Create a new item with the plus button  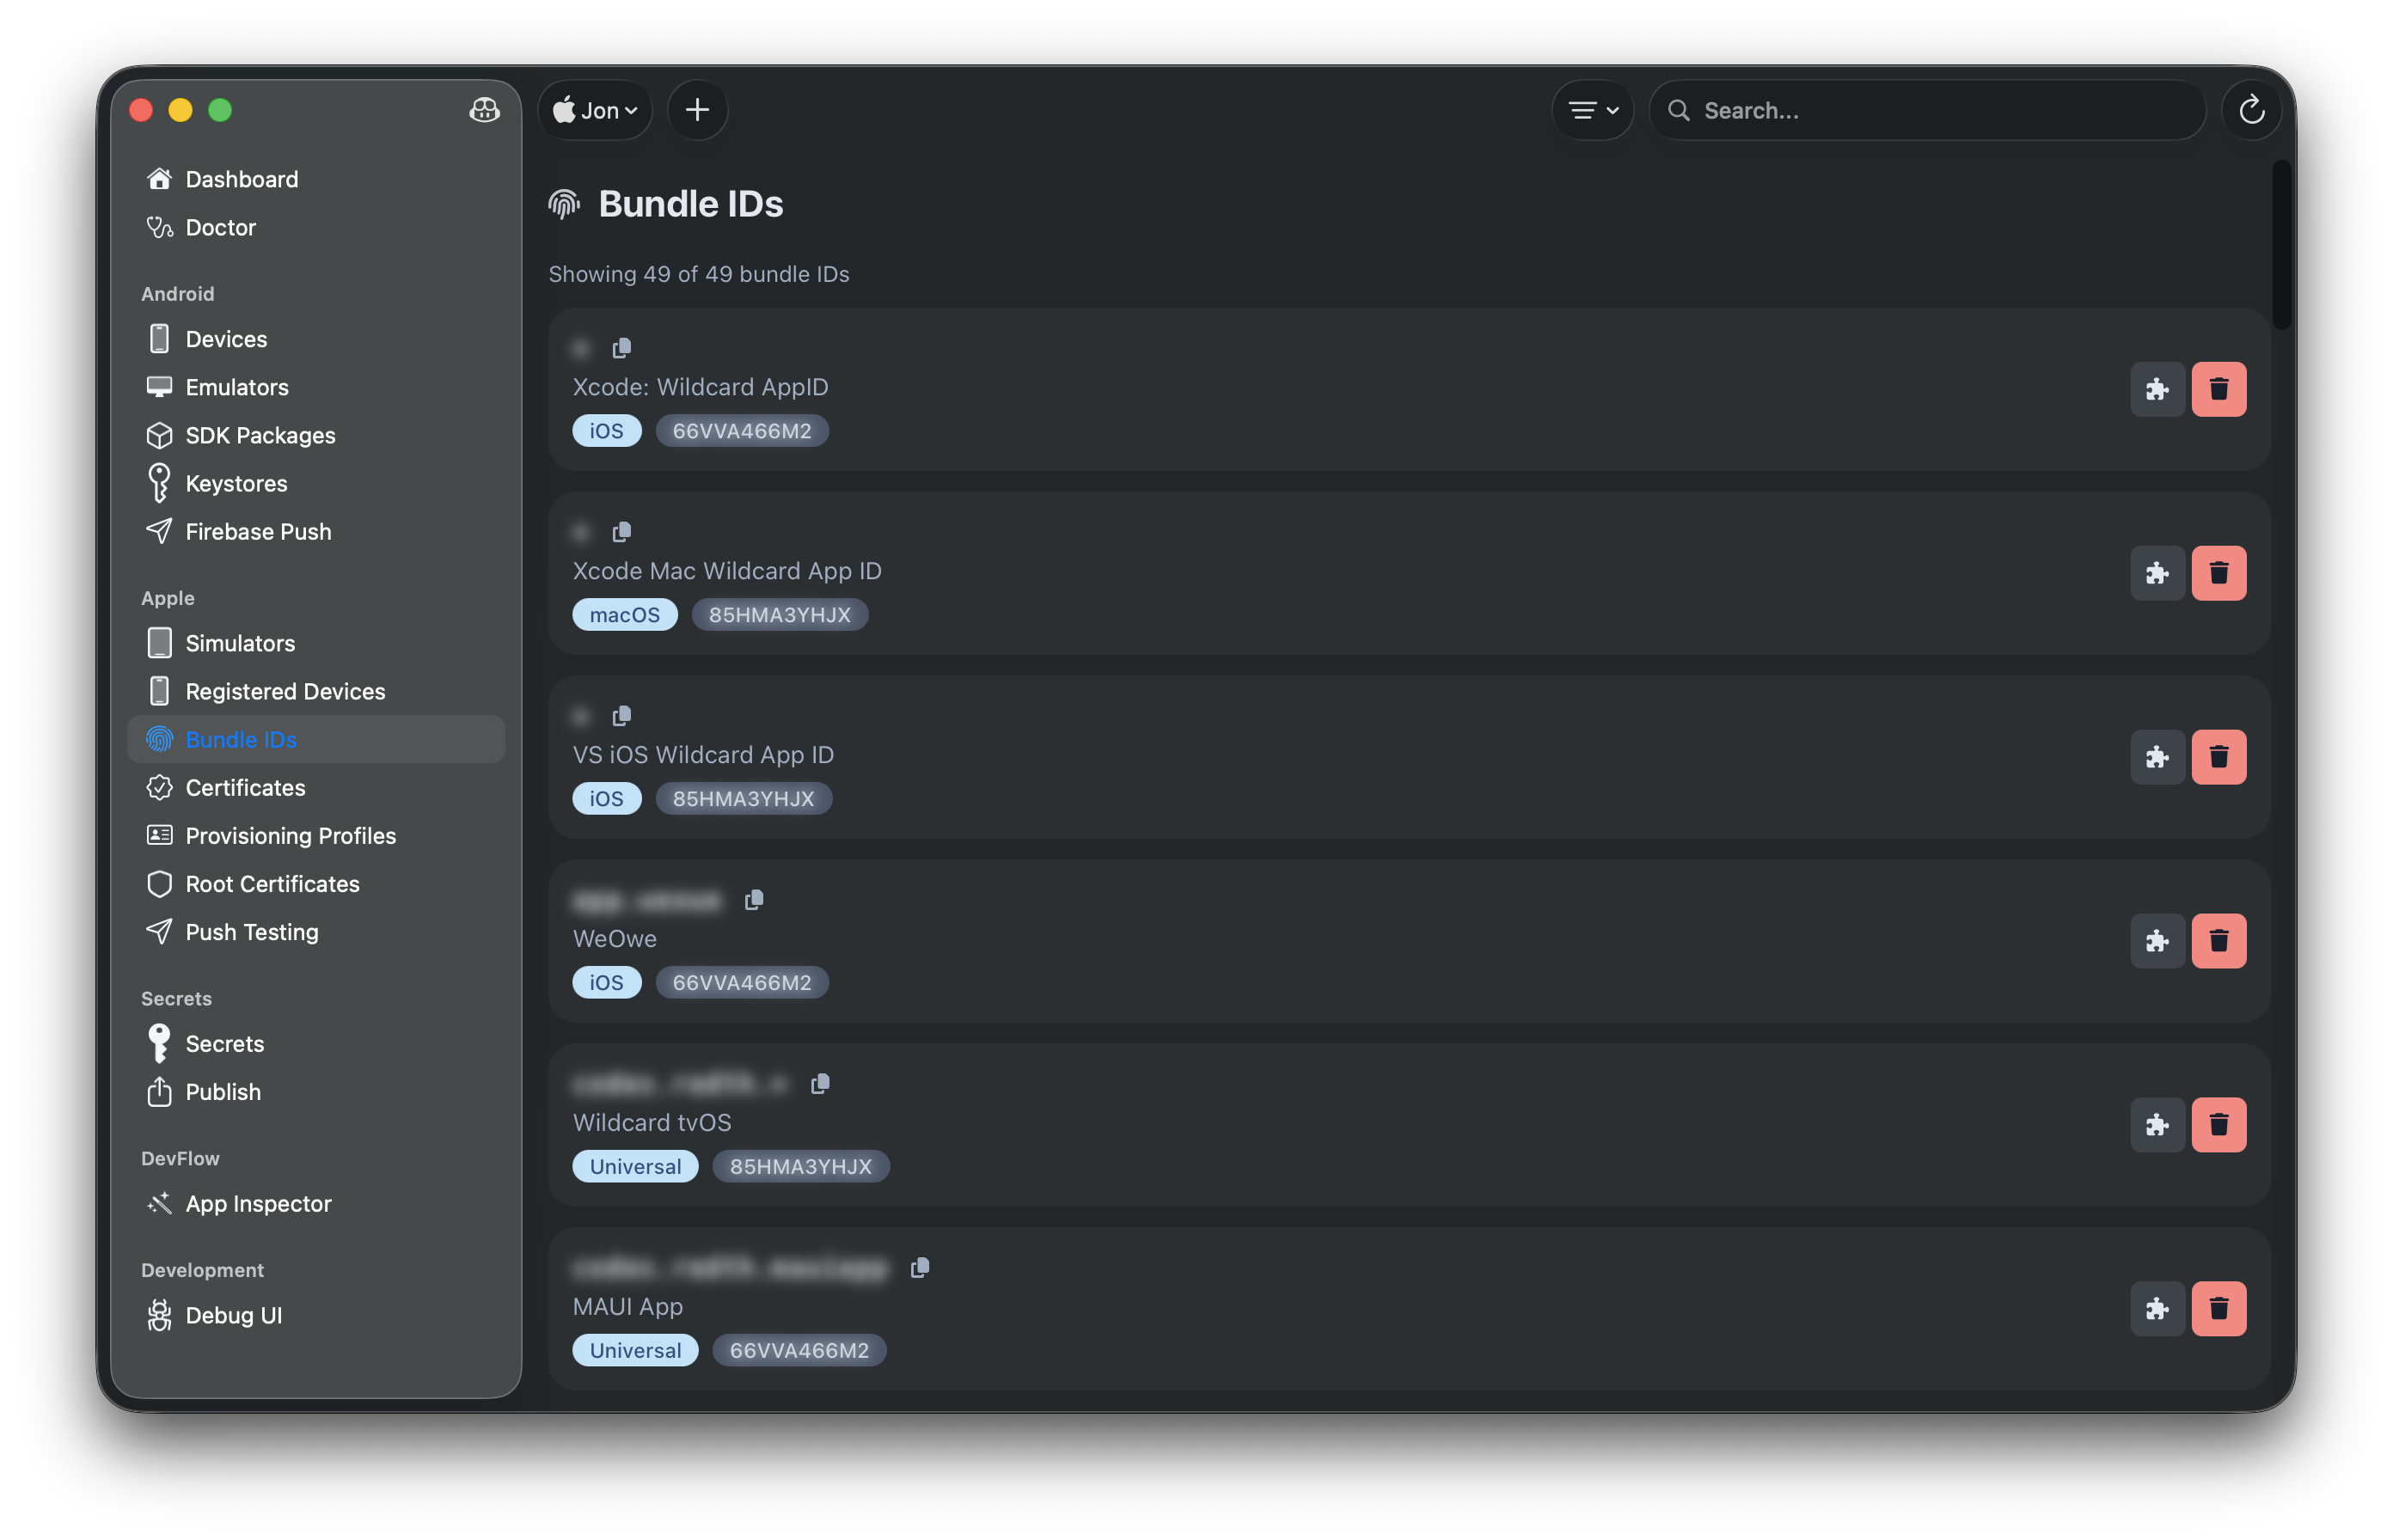[697, 110]
